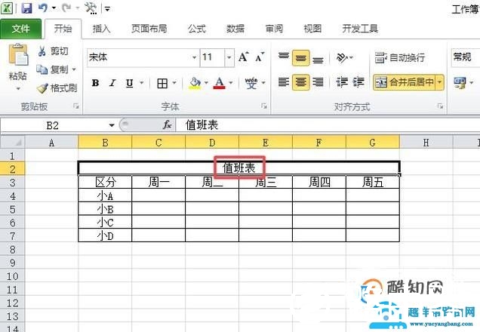This screenshot has width=480, height=332.
Task: Open the 常规 number format box
Action: (466, 57)
